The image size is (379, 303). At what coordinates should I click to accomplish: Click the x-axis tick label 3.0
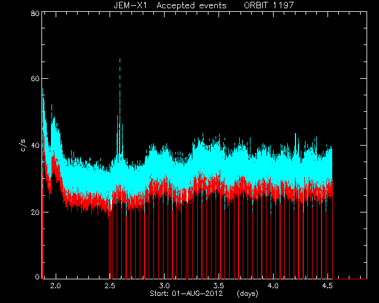pyautogui.click(x=165, y=286)
